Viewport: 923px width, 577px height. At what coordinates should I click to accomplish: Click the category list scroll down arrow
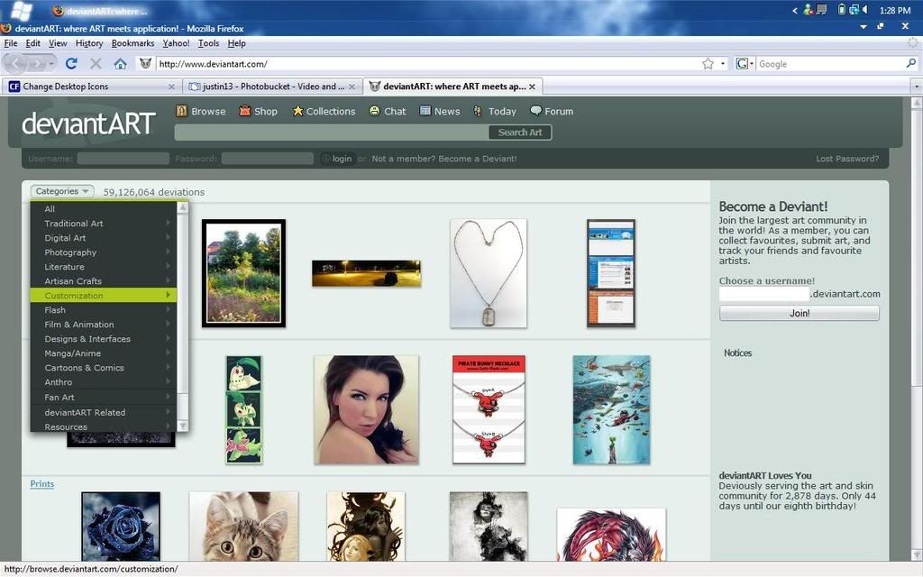182,426
